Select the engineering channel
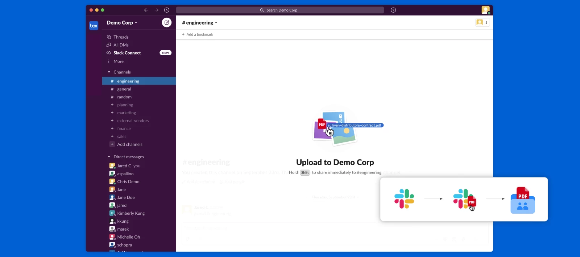The width and height of the screenshot is (580, 257). 139,81
